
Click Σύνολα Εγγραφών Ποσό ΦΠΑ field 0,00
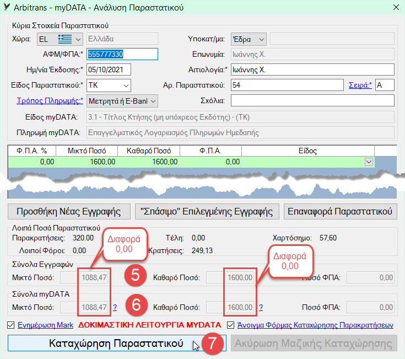[x=370, y=277]
